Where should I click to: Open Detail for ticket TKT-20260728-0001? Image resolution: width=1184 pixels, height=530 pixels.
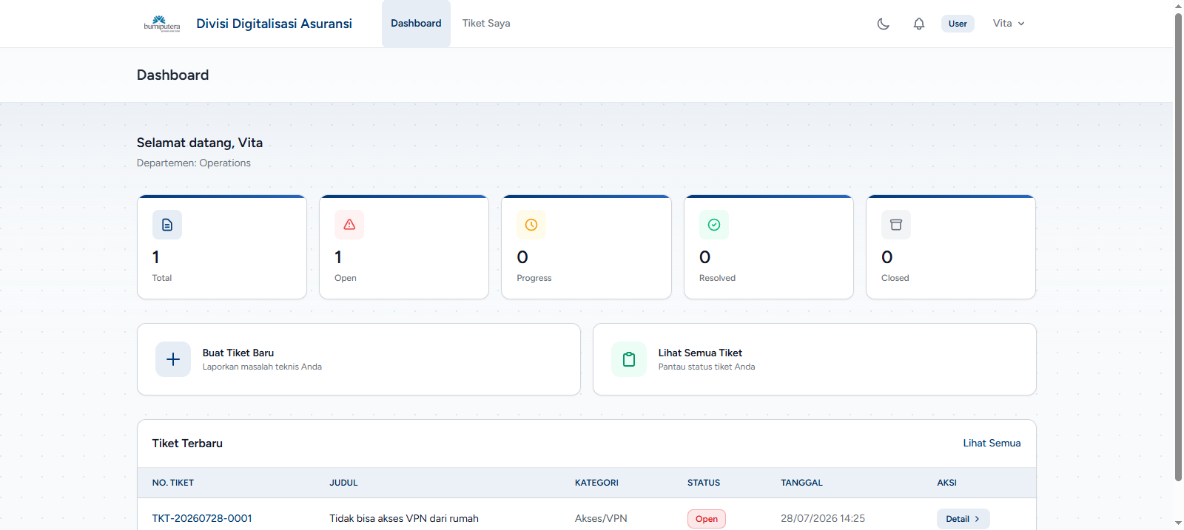(x=963, y=519)
